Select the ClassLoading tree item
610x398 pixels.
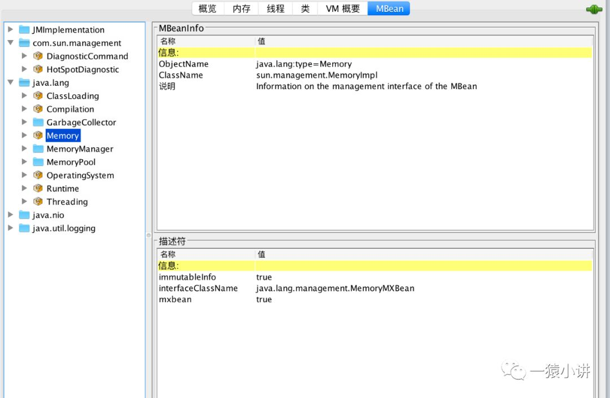pyautogui.click(x=73, y=95)
